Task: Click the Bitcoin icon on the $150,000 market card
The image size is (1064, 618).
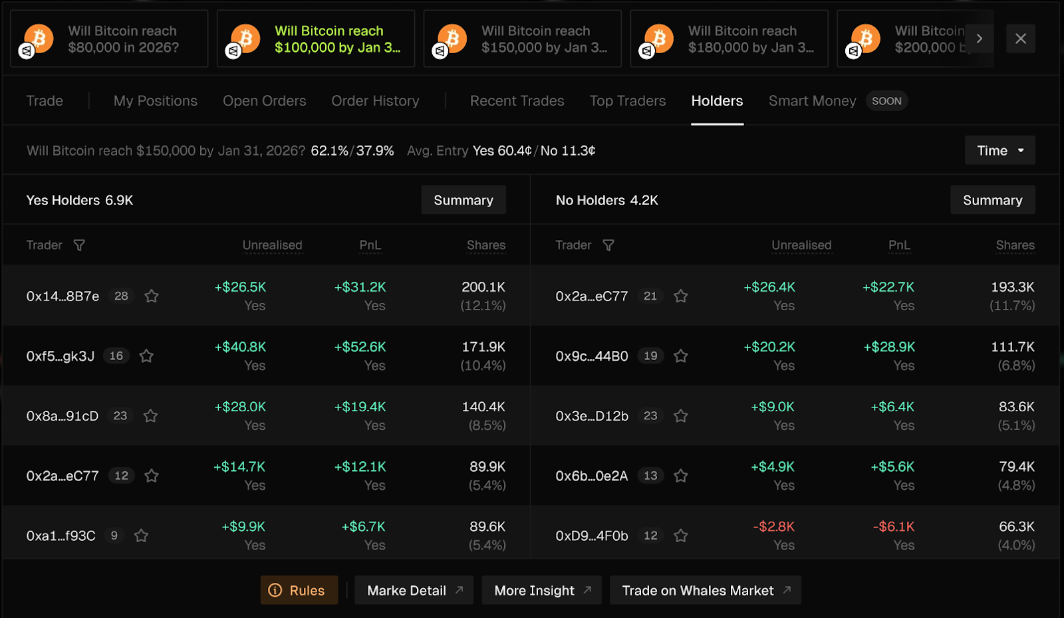Action: pos(452,39)
